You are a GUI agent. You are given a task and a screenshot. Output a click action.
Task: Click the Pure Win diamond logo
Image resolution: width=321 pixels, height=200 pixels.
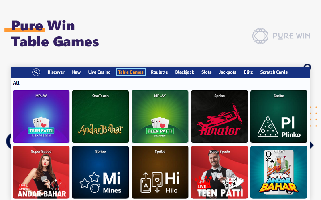coord(260,36)
